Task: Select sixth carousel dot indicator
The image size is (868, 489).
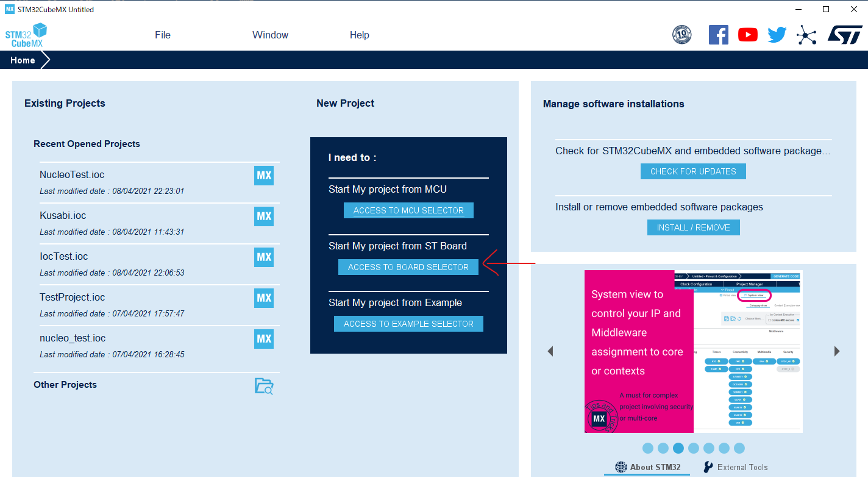Action: (724, 448)
